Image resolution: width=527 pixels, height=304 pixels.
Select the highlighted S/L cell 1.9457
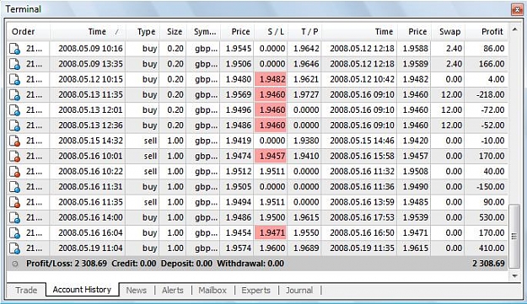tap(271, 156)
